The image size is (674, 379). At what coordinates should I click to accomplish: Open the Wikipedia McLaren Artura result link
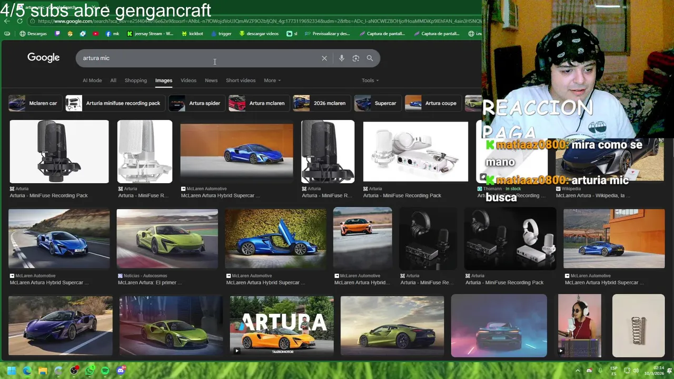coord(593,195)
